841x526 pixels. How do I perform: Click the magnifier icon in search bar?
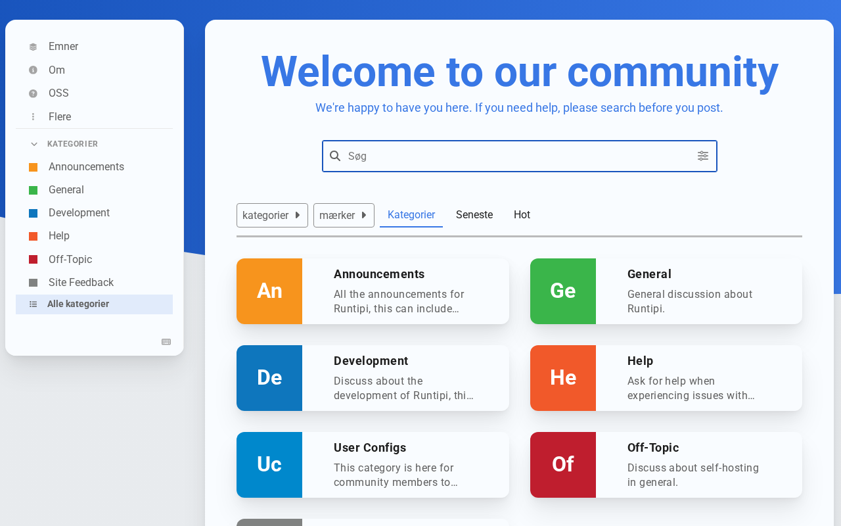[x=335, y=156]
